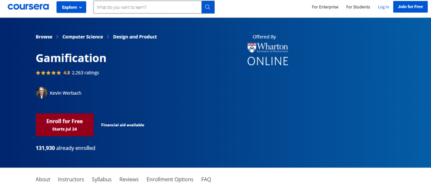Image resolution: width=431 pixels, height=189 pixels.
Task: Click the Log In link
Action: tap(383, 7)
